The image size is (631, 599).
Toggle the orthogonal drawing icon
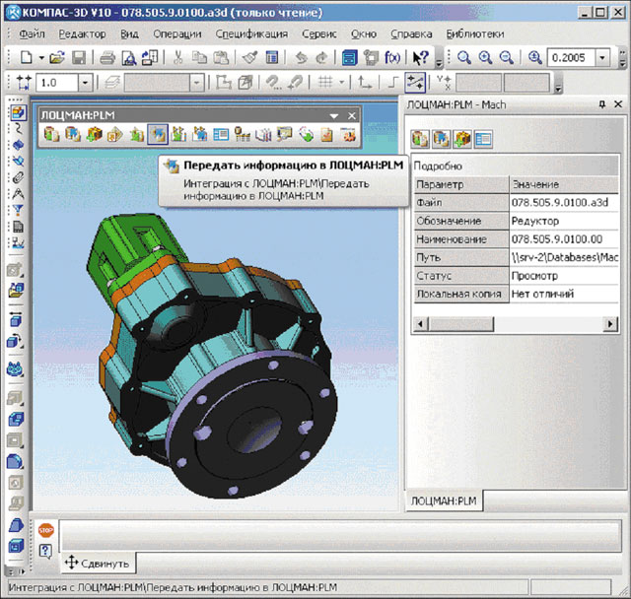(x=392, y=83)
